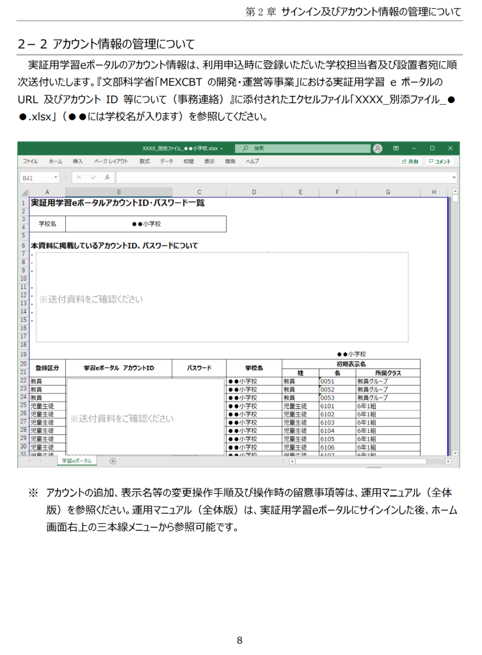Open the 数式 ribbon tab

(x=145, y=161)
